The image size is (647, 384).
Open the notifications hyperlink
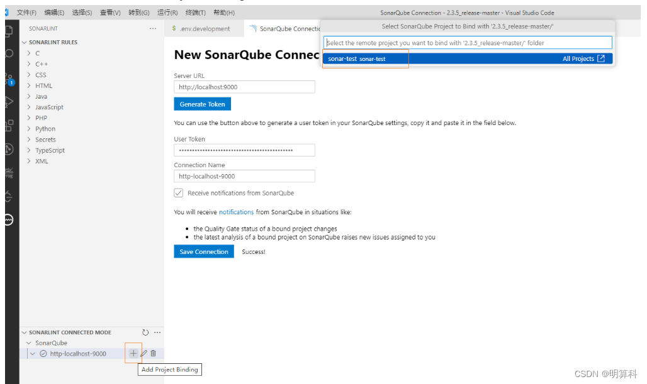[236, 212]
